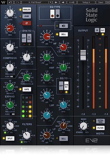This screenshot has width=110, height=164.
Task: Click the Waves logo icon
Action: (3, 2)
